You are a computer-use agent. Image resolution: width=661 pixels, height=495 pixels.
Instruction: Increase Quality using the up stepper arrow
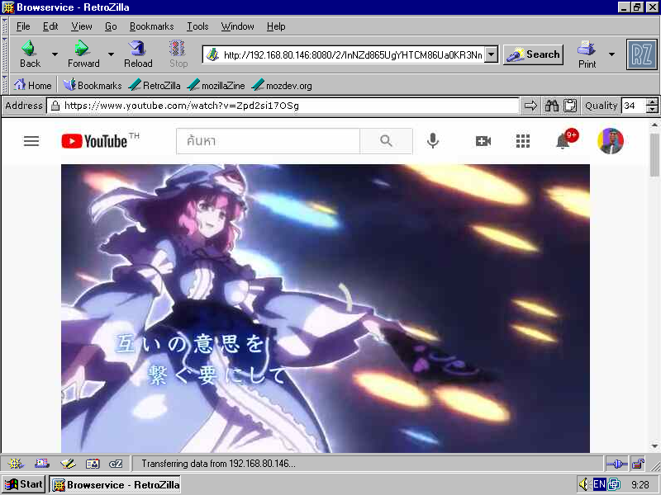pos(650,101)
